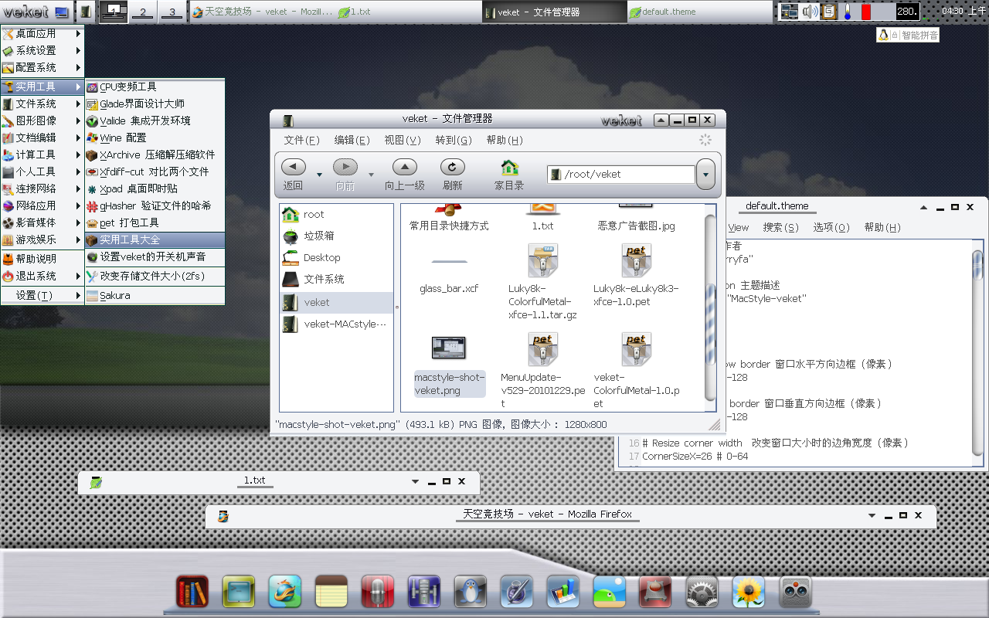Launch gHasher 验证文件的哈希 entry
Image resolution: width=989 pixels, height=618 pixels.
155,205
